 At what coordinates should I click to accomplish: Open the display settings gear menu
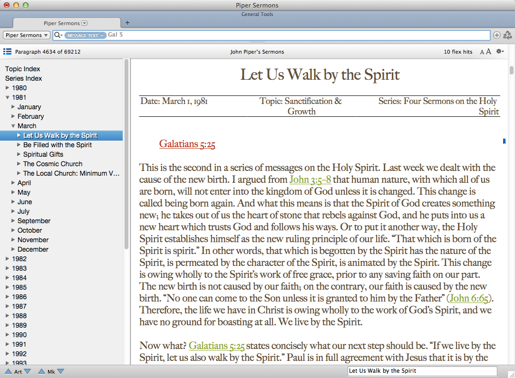click(x=500, y=51)
